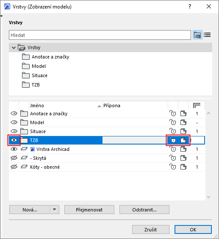This screenshot has width=219, height=239.
Task: Show the Kóty - obecné layer eye icon
Action: point(14,167)
